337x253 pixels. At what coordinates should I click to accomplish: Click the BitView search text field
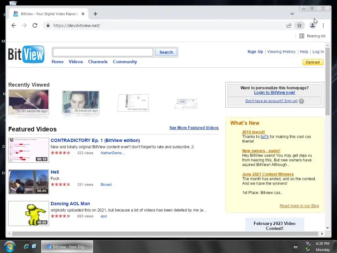pyautogui.click(x=103, y=52)
